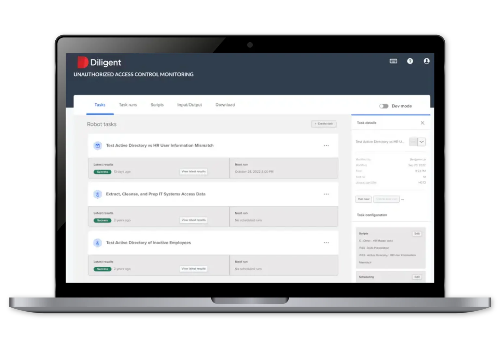Open the Help icon in top bar

point(410,61)
